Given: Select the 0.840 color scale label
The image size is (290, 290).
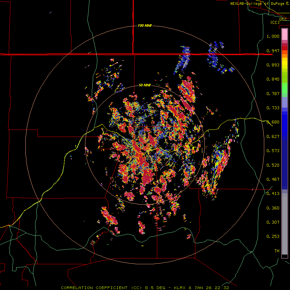Looking at the screenshot, I should pyautogui.click(x=273, y=79).
